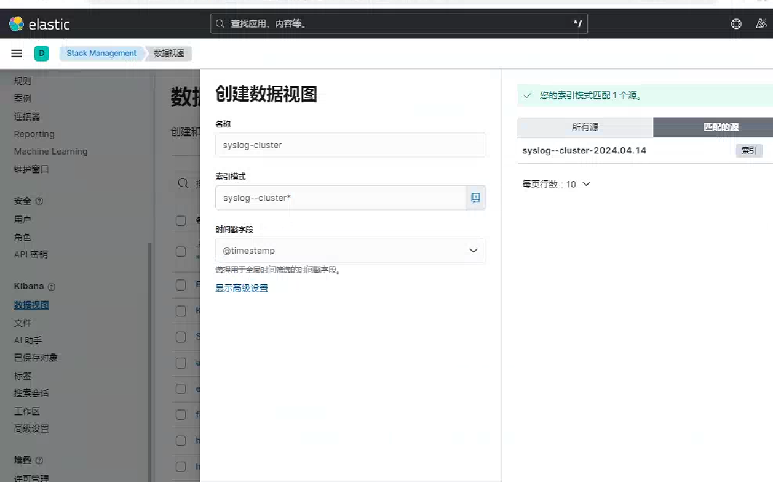Open the hamburger navigation menu
The image size is (773, 482).
pyautogui.click(x=17, y=54)
